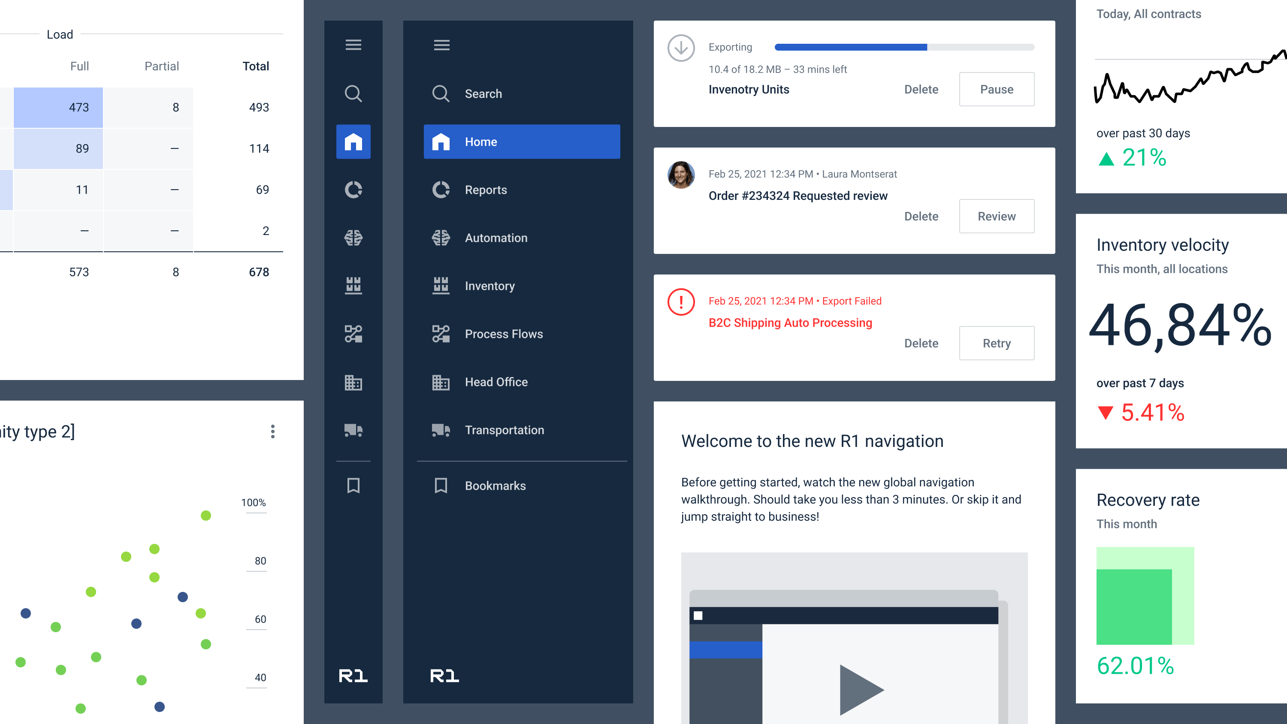1287x724 pixels.
Task: Click the 46,84% inventory velocity value
Action: (1180, 326)
